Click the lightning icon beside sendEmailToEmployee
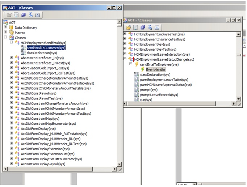Viewport: 247px width, 187px height. click(x=137, y=64)
